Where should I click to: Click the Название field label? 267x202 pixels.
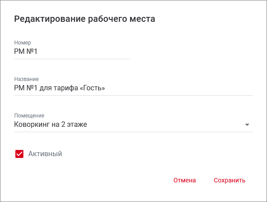26,79
